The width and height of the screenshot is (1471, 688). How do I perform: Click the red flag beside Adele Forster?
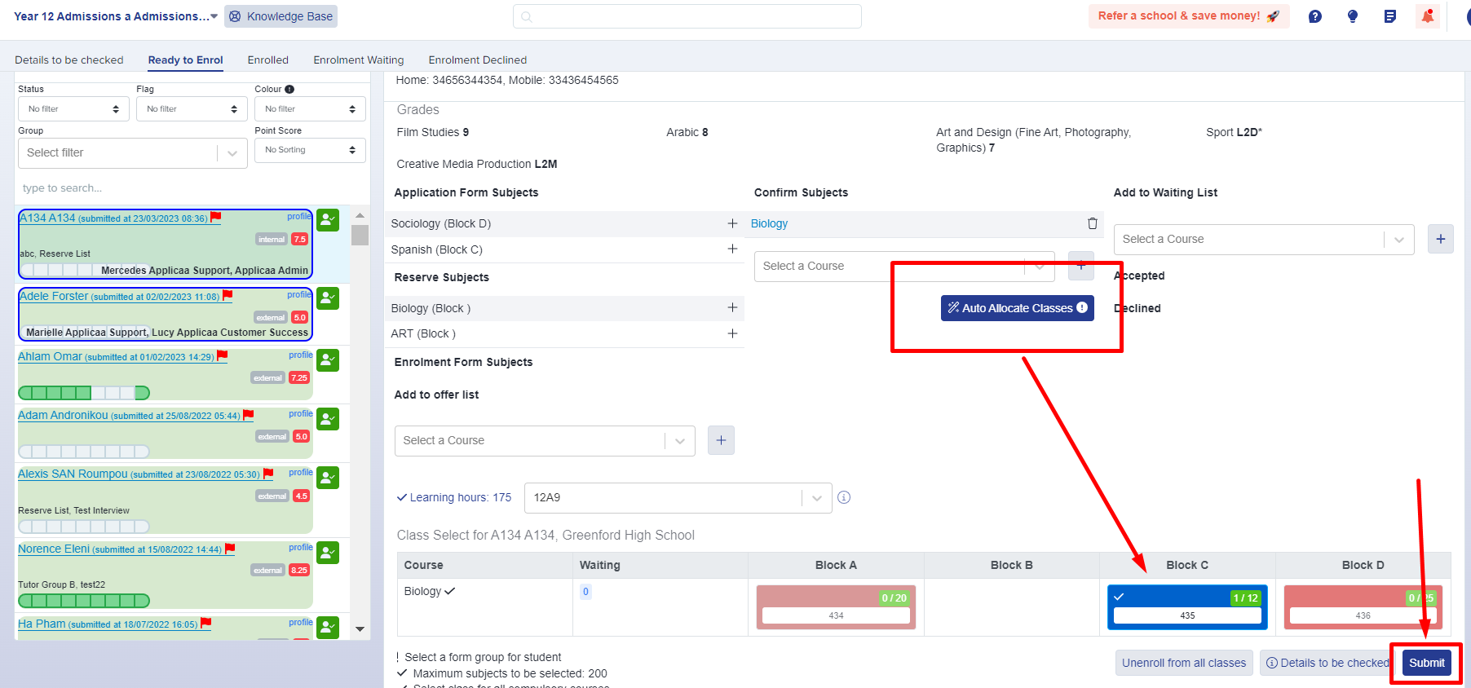(227, 295)
